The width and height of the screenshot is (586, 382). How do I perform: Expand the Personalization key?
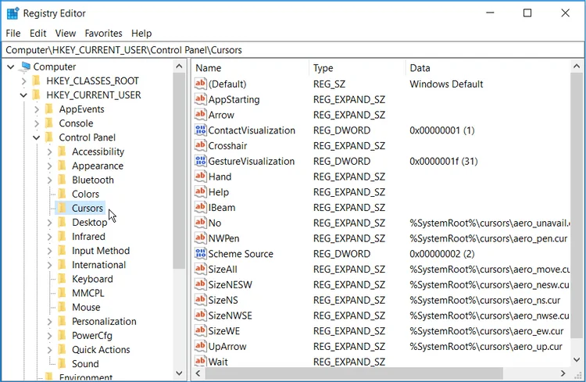click(50, 322)
